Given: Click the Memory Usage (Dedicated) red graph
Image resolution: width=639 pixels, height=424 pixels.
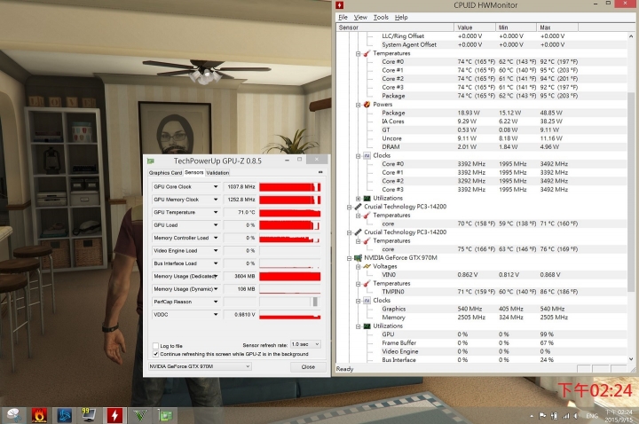Looking at the screenshot, I should [289, 276].
